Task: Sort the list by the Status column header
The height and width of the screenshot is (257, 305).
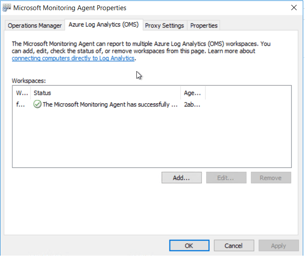Action: [x=106, y=93]
